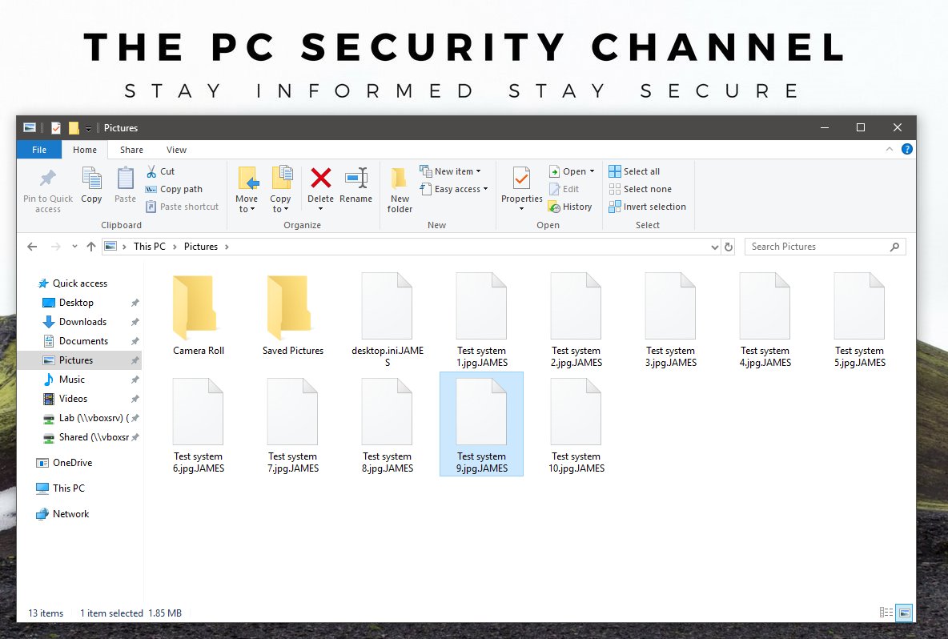
Task: Open the File tab
Action: tap(39, 150)
